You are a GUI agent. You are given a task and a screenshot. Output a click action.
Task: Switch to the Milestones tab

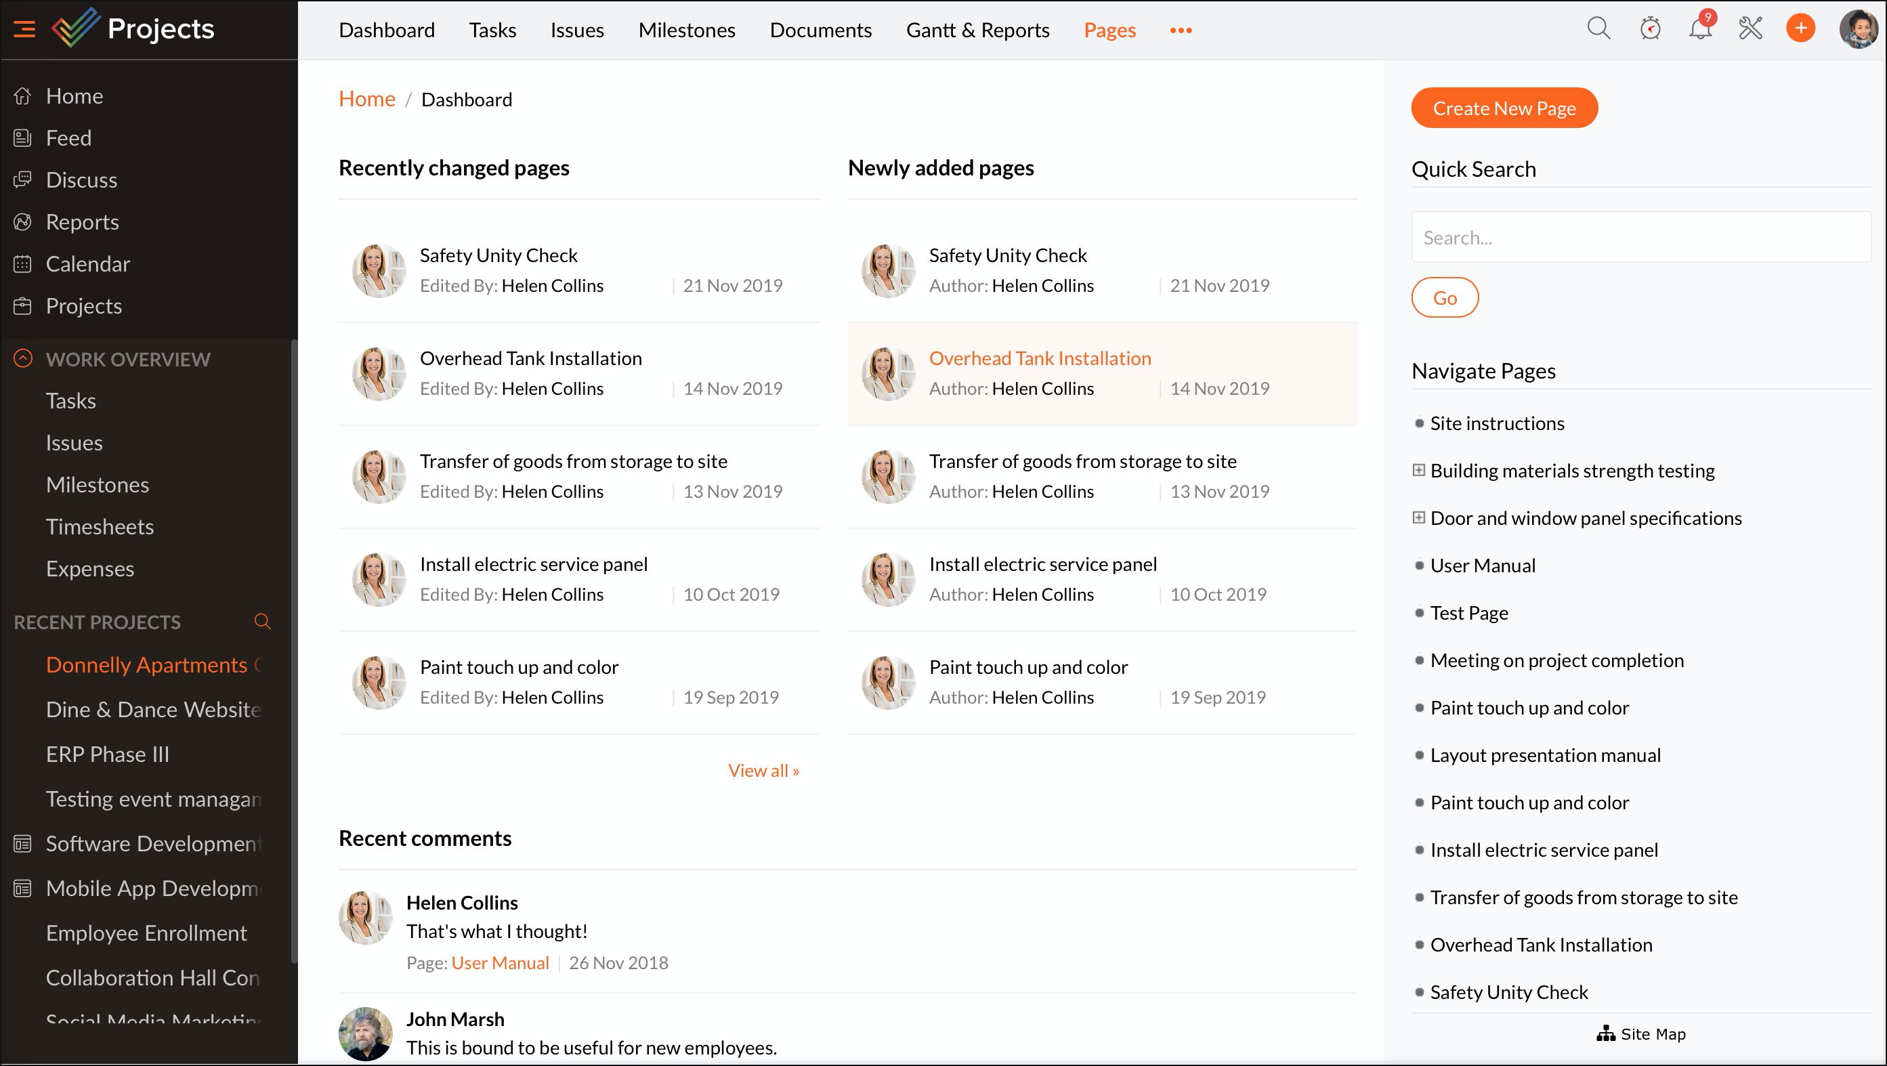(686, 30)
